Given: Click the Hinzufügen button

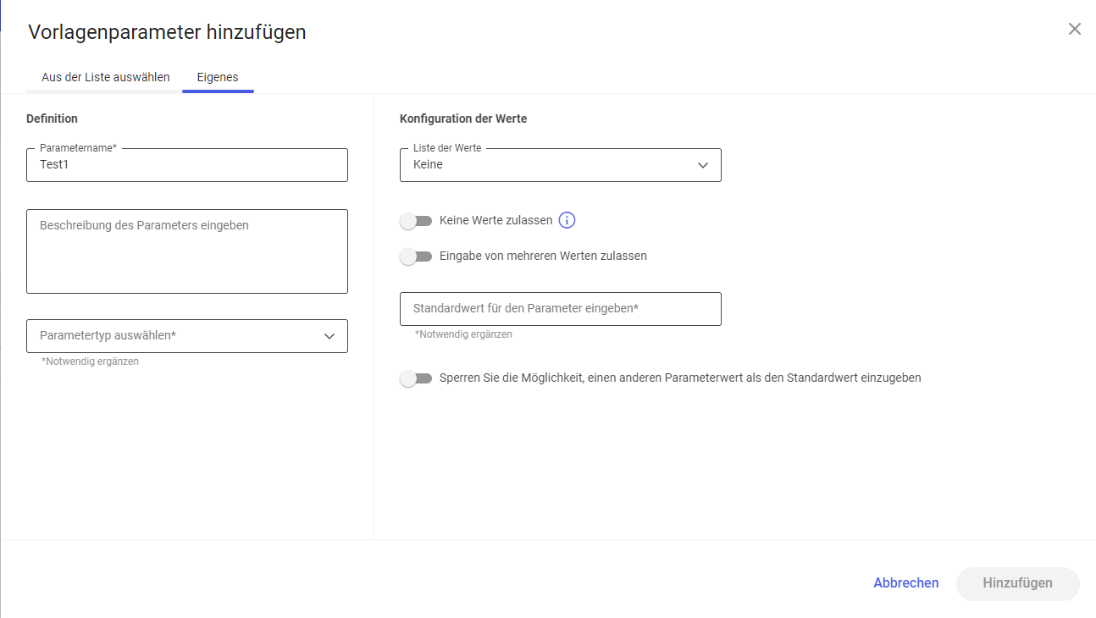Looking at the screenshot, I should tap(1017, 583).
